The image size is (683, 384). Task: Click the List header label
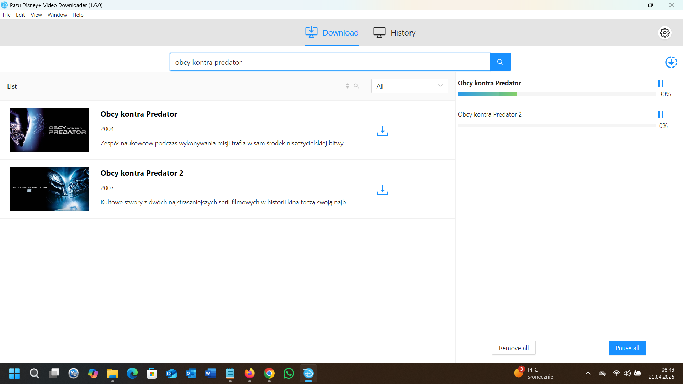coord(12,86)
